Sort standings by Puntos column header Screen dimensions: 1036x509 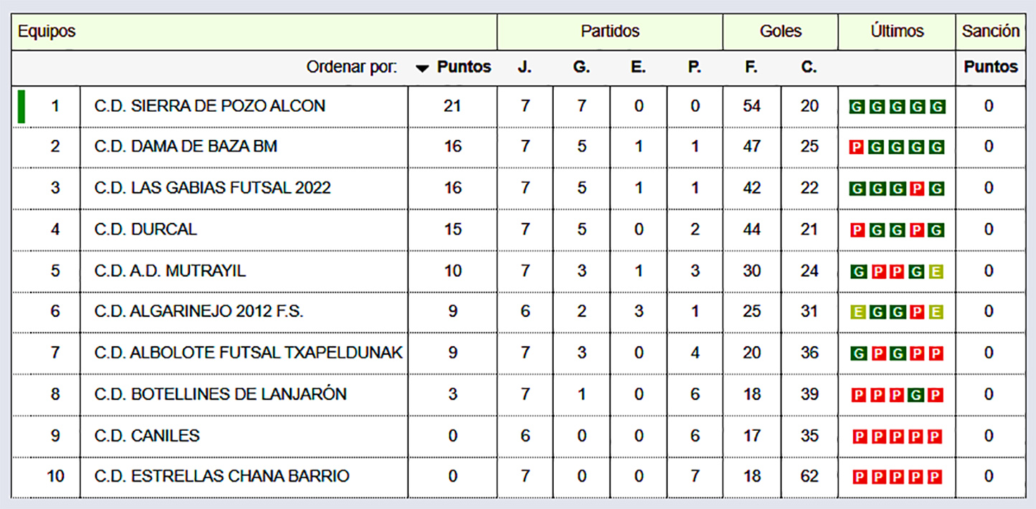point(464,67)
